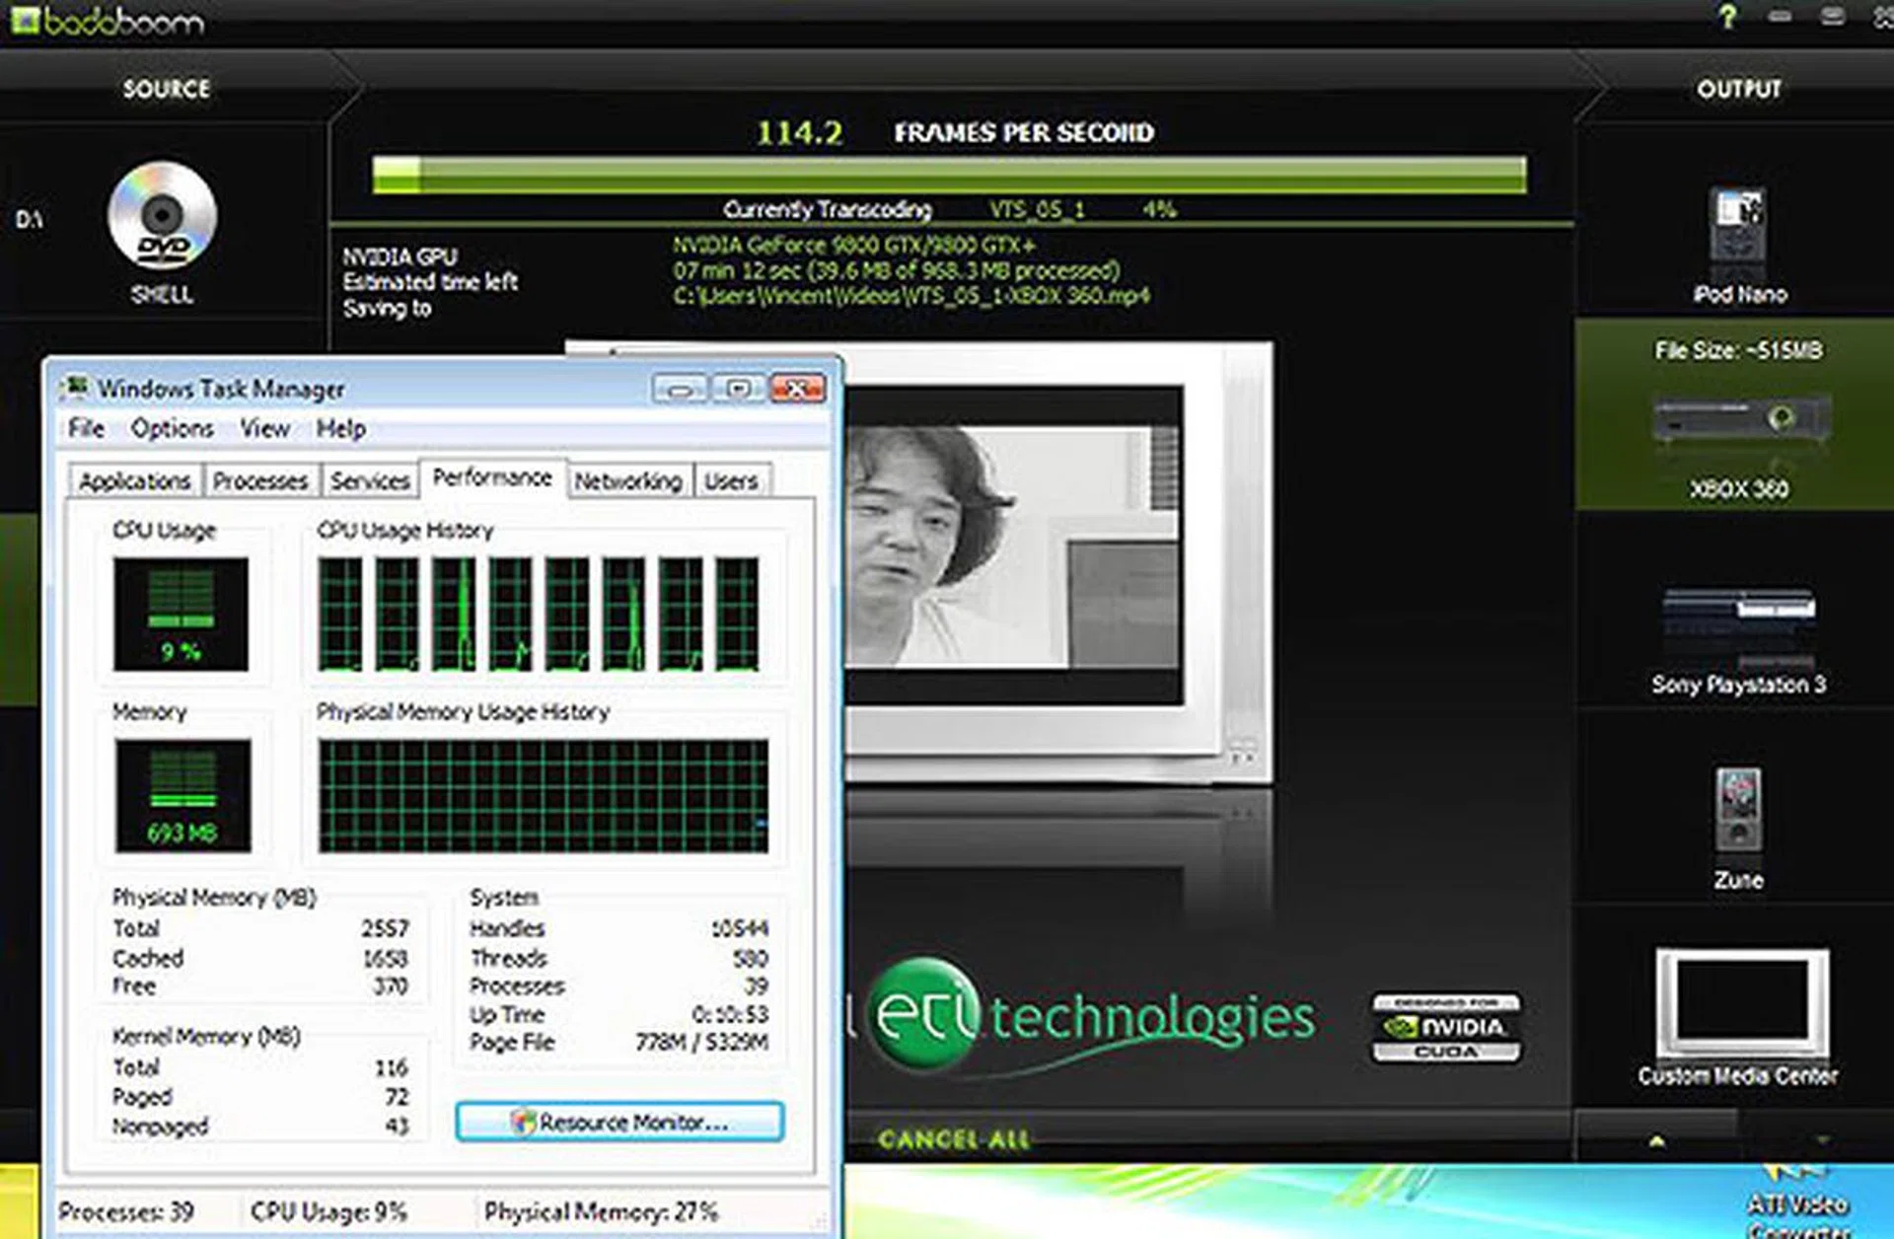
Task: Select the Performance tab
Action: (492, 477)
